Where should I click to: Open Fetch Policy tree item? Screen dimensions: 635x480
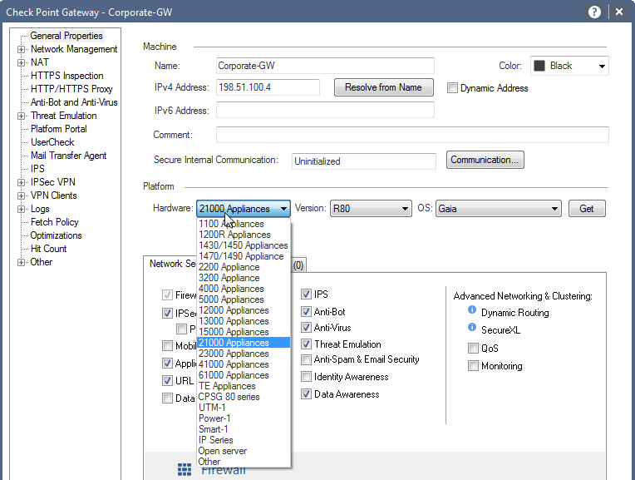point(55,222)
